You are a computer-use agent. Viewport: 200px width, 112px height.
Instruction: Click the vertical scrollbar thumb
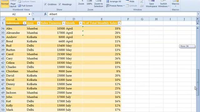click(198, 82)
